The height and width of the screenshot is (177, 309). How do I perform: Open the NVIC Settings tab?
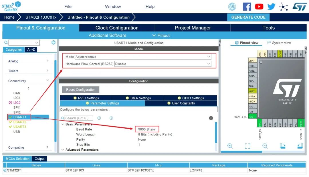point(86,98)
